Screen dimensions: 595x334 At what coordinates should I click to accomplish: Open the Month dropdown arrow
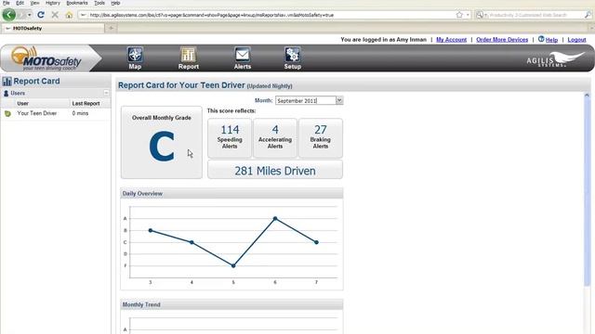pyautogui.click(x=339, y=100)
